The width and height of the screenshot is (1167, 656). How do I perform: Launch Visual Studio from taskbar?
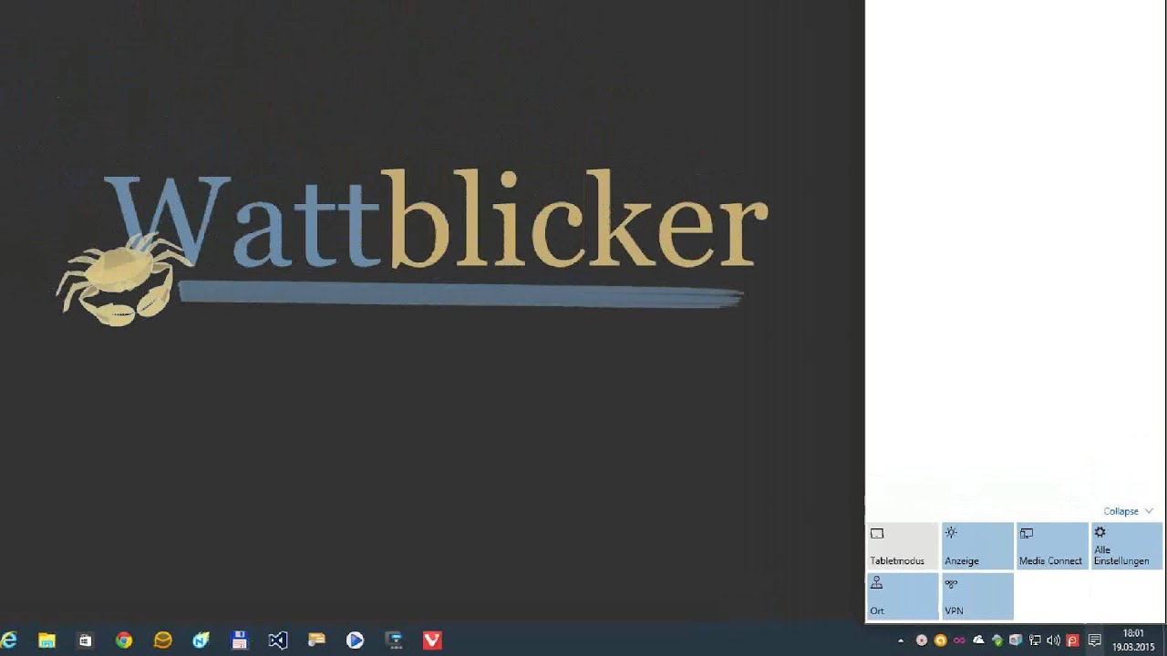278,641
